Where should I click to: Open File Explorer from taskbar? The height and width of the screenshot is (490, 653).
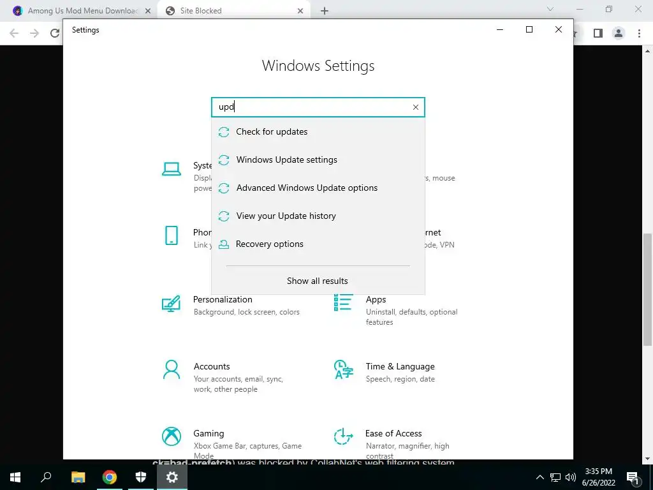(x=78, y=477)
